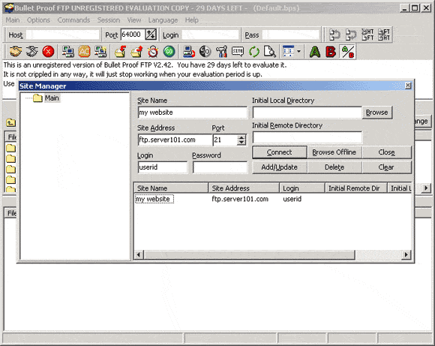Click the document magnifier search icon
Viewport: 435px width, 346px height.
[270, 52]
